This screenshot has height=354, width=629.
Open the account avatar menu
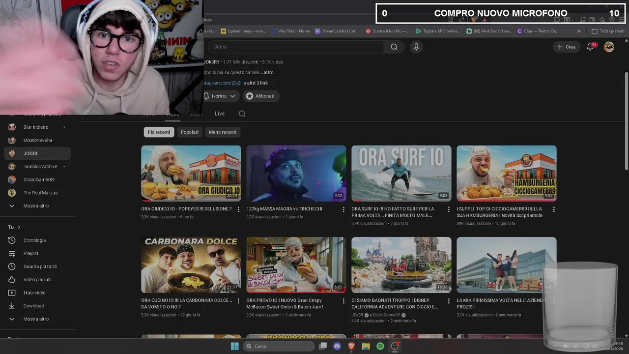[x=609, y=47]
